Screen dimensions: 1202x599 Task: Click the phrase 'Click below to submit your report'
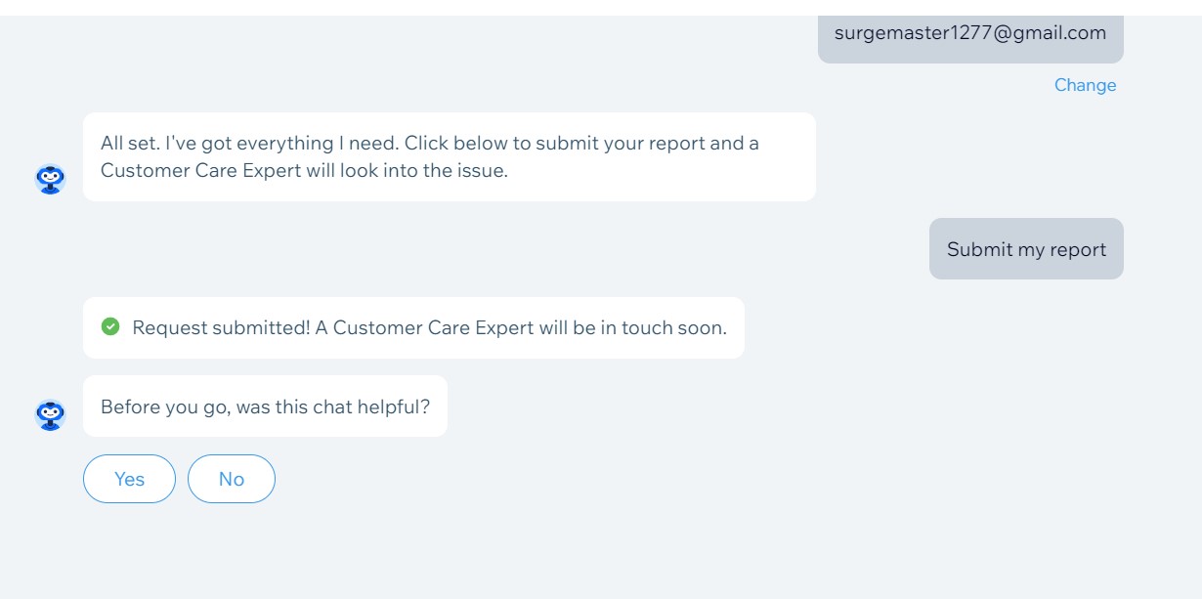pyautogui.click(x=554, y=143)
